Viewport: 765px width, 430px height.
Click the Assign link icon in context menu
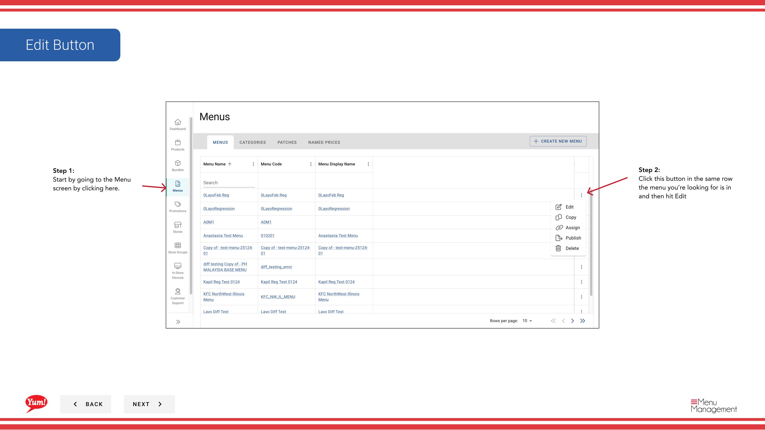[559, 228]
